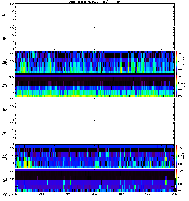Screen dimensions: 189x201
Task: Click the thc fbk edc12 color bar
Action: 176,157
